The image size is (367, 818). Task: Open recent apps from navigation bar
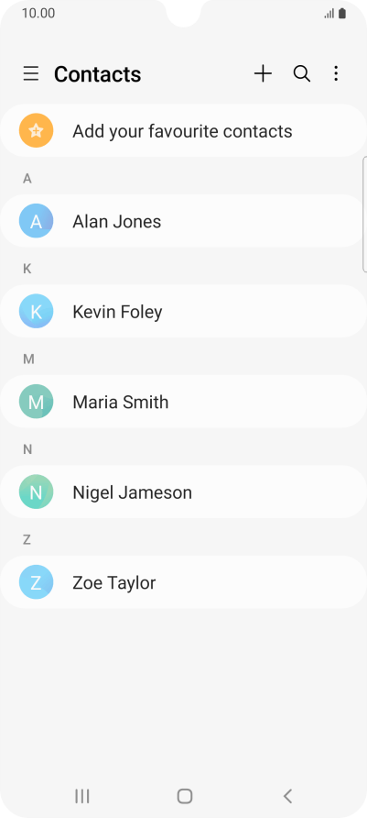(x=82, y=796)
